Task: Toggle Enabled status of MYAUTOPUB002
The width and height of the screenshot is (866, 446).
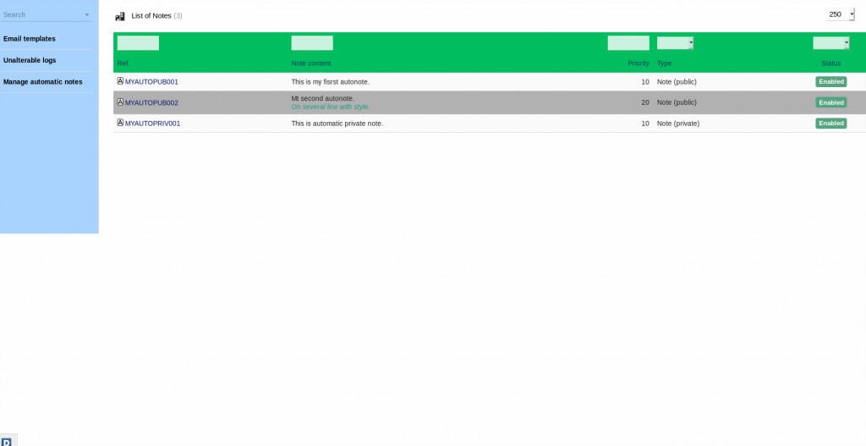Action: [830, 102]
